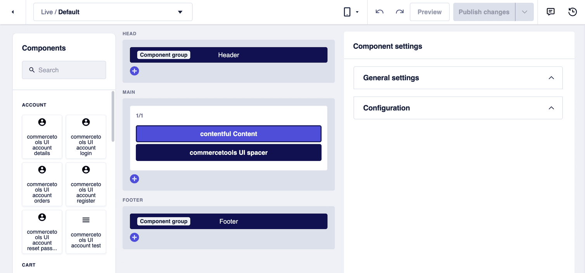Screen dimensions: 585x273
Task: Click the plus under the Header group
Action: pyautogui.click(x=134, y=71)
